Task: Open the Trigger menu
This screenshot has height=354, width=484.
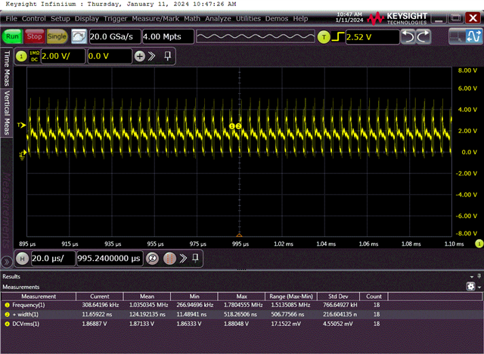Action: [x=116, y=17]
